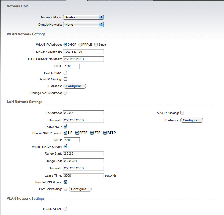Uncheck the RTSP NAT protocol
The image size is (224, 215).
coord(105,133)
